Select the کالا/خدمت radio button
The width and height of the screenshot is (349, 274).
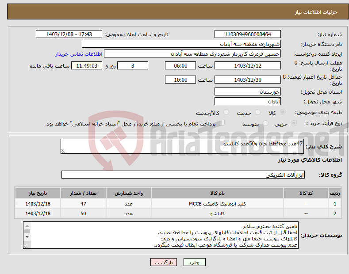pos(226,112)
